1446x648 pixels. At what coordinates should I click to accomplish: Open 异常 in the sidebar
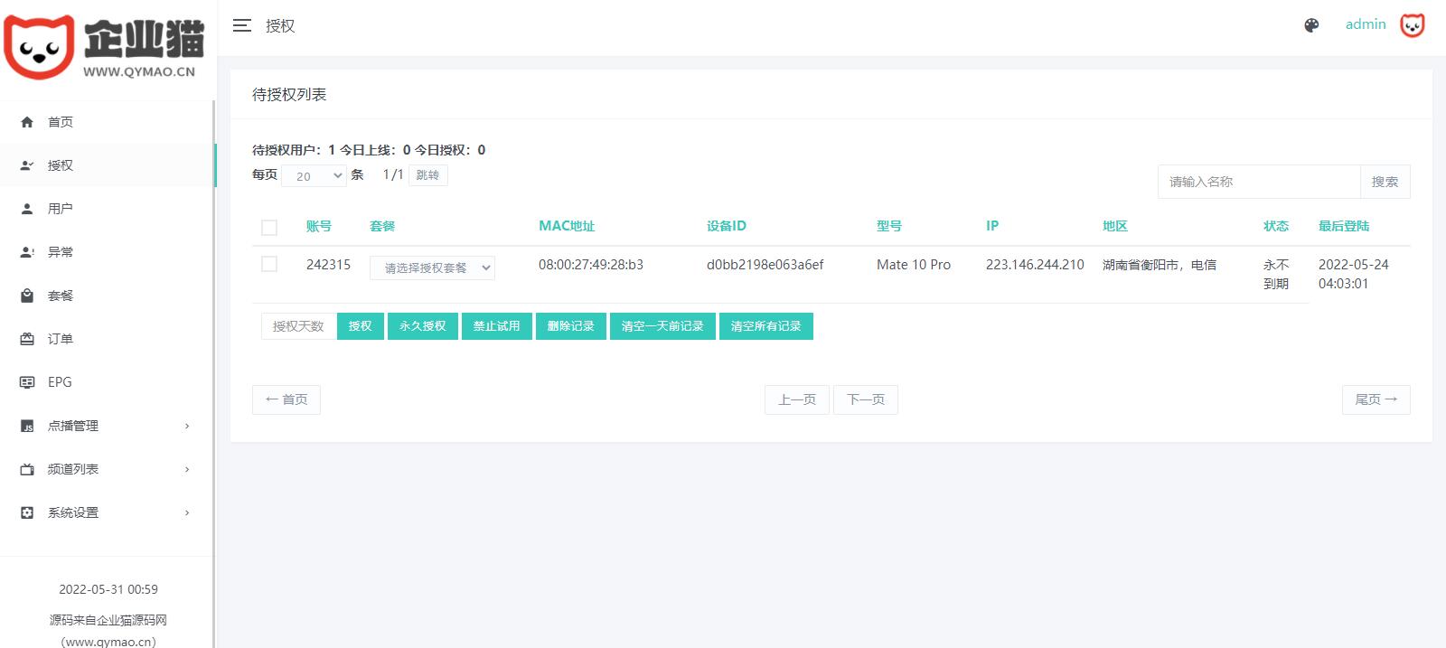tap(107, 252)
